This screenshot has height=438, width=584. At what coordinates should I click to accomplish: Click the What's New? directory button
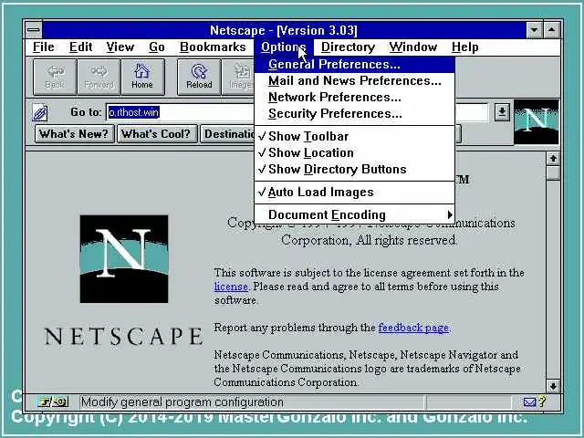[x=74, y=134]
